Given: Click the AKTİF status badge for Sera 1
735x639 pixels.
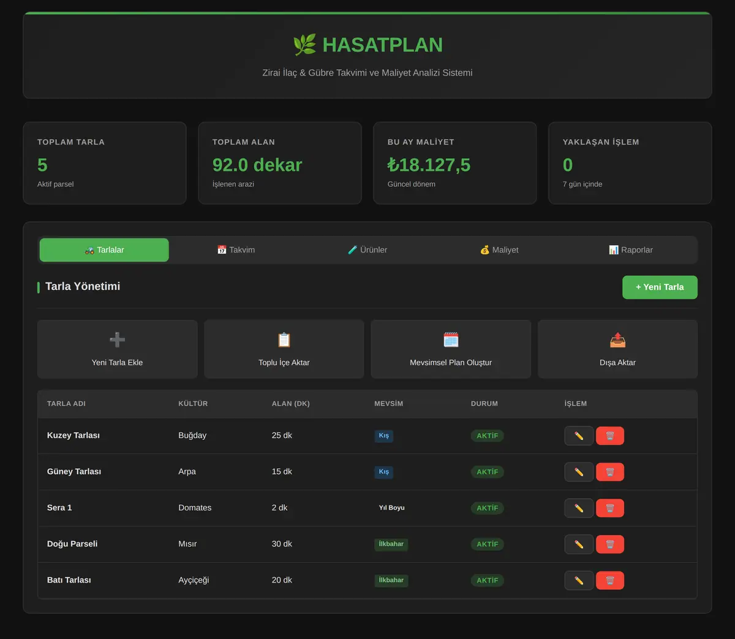Looking at the screenshot, I should [488, 509].
